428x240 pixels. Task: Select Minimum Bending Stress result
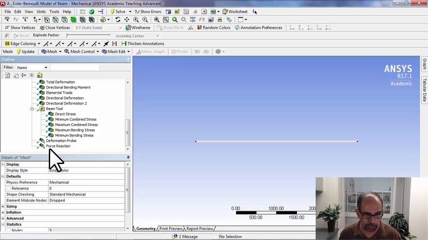pyautogui.click(x=74, y=135)
